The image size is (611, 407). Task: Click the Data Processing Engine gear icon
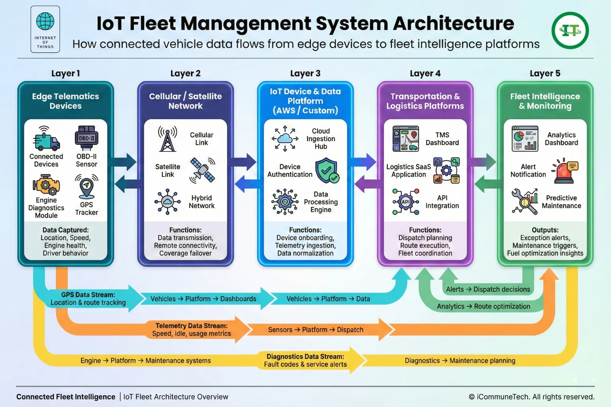(x=285, y=202)
